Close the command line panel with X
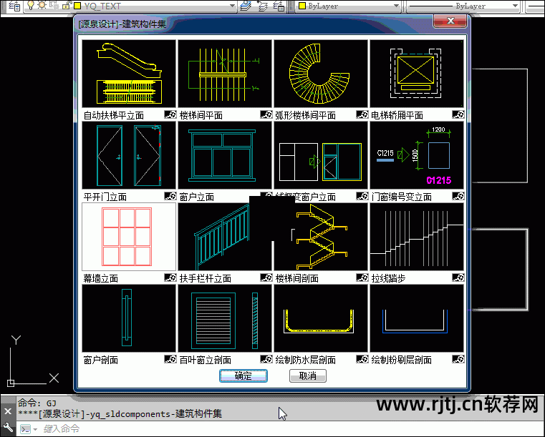This screenshot has width=545, height=437. tap(8, 412)
